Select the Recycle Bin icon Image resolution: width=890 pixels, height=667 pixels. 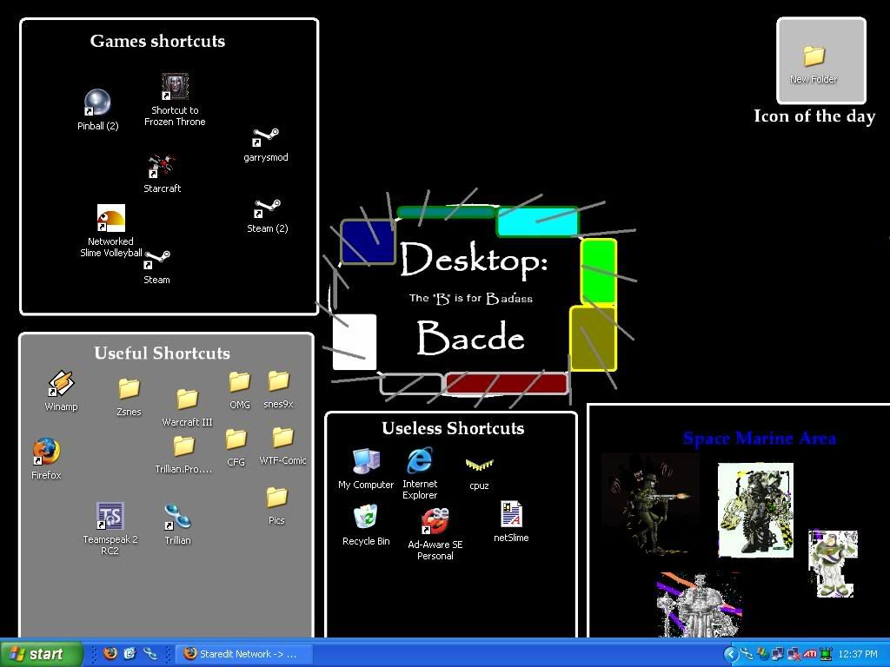(366, 518)
